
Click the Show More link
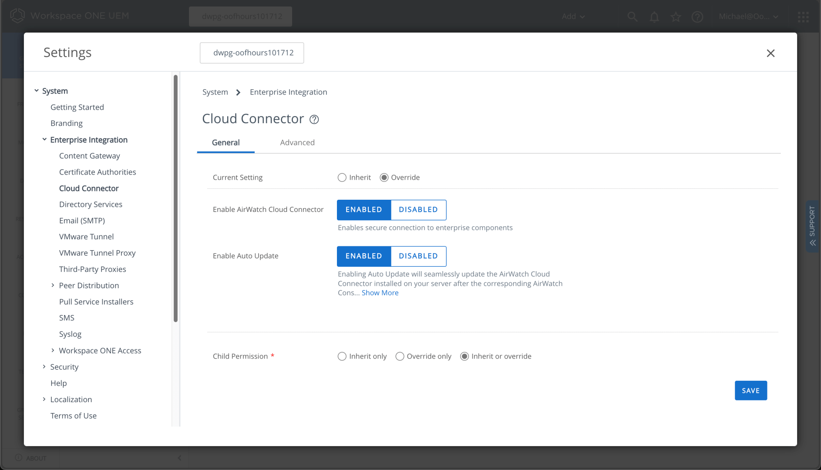[x=380, y=293]
